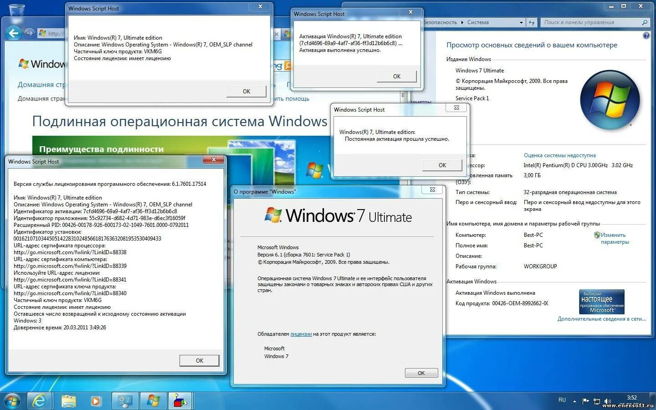Click the Версия 6.1 сборка 7601 line
The image size is (656, 410).
click(303, 255)
